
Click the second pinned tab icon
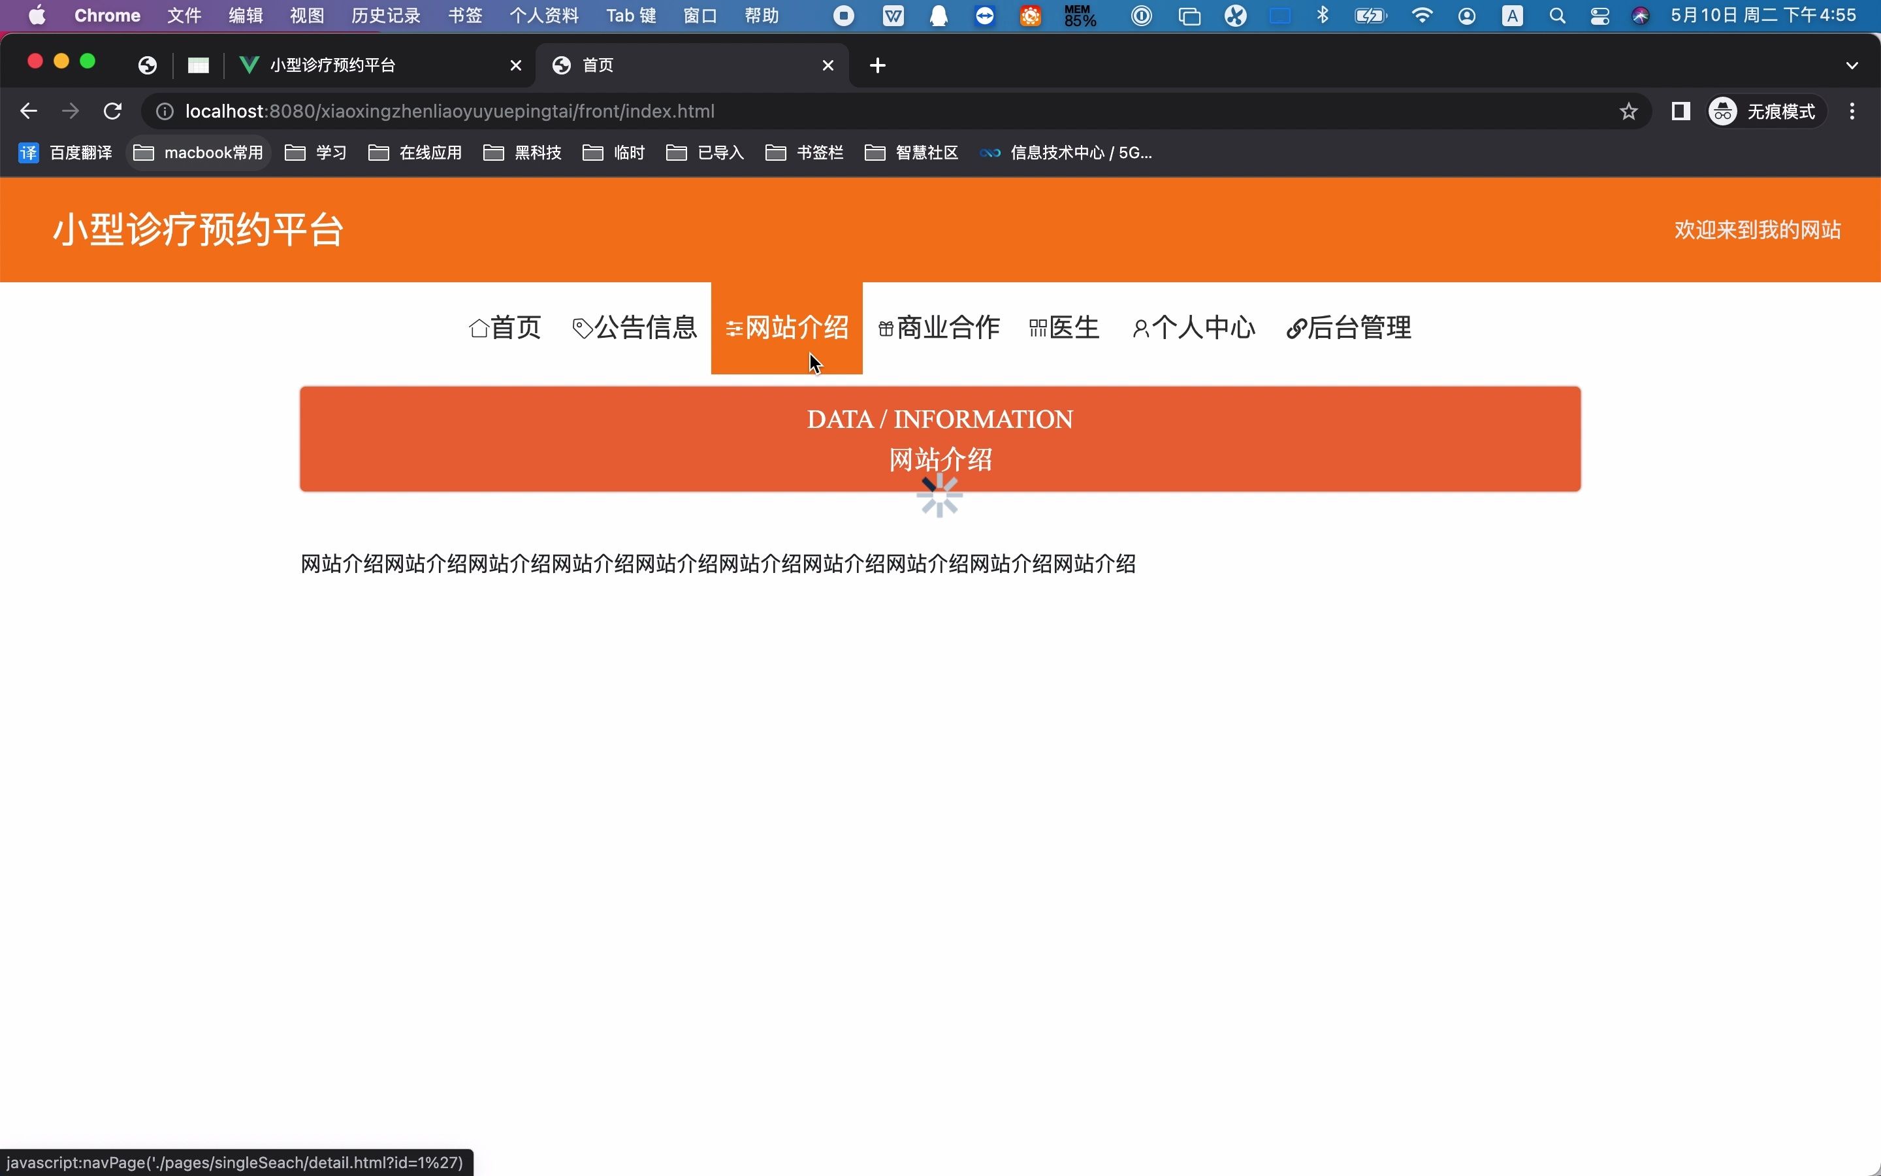click(x=198, y=65)
